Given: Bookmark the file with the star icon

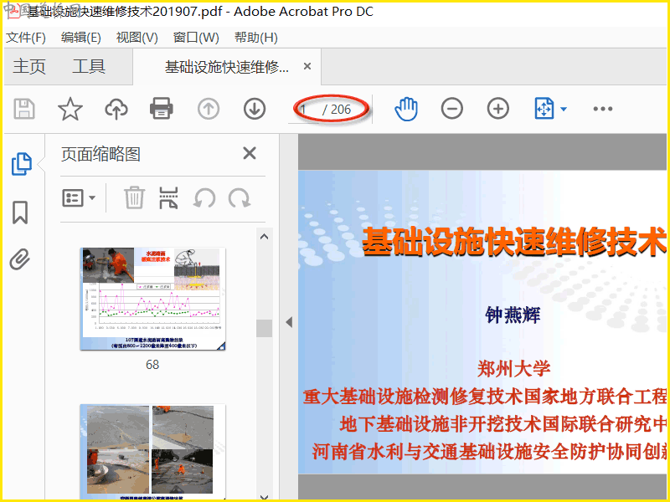Looking at the screenshot, I should 70,109.
